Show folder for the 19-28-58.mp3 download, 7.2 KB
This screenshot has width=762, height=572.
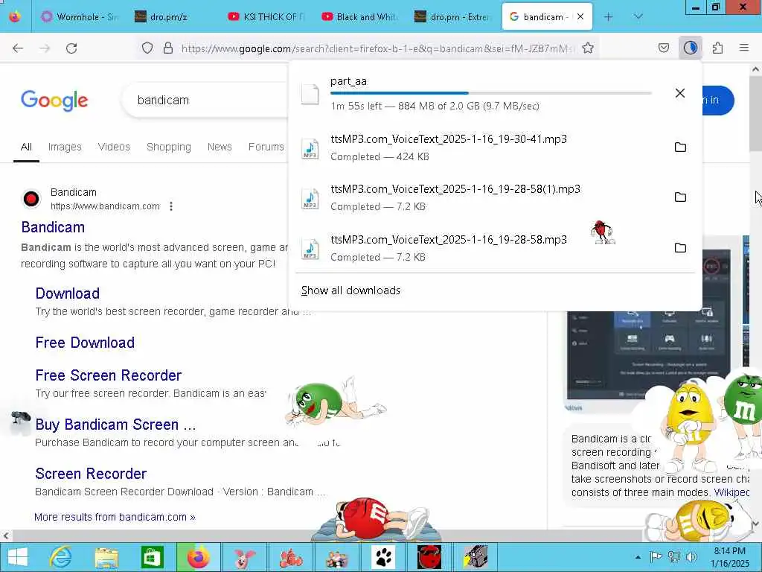(680, 247)
